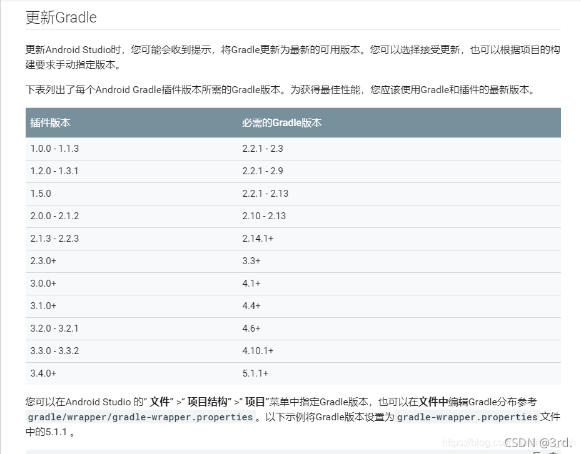This screenshot has width=581, height=454.
Task: Click Gradle version cell 4.1+
Action: [x=251, y=284]
